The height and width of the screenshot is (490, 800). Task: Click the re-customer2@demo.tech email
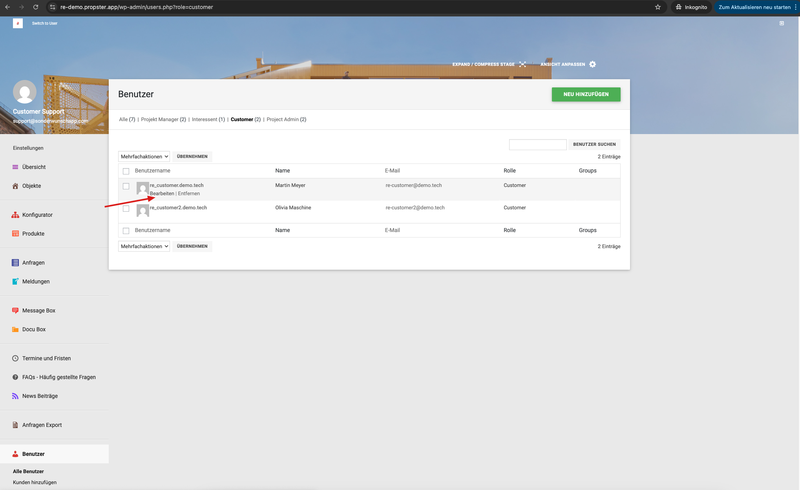415,208
